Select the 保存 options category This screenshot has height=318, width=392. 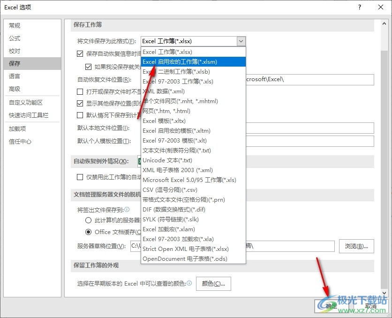(32, 63)
